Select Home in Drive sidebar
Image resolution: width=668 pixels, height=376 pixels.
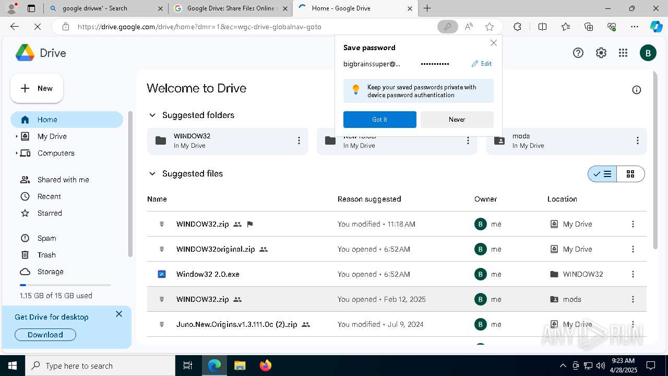67,120
